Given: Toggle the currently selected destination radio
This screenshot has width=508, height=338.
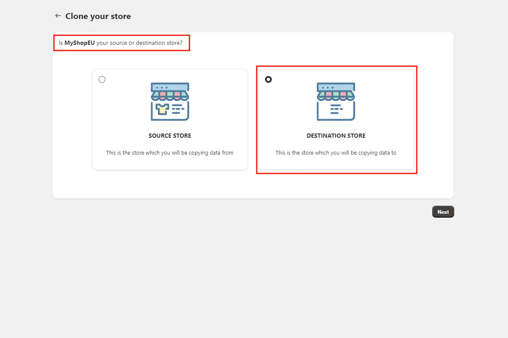Looking at the screenshot, I should click(268, 79).
